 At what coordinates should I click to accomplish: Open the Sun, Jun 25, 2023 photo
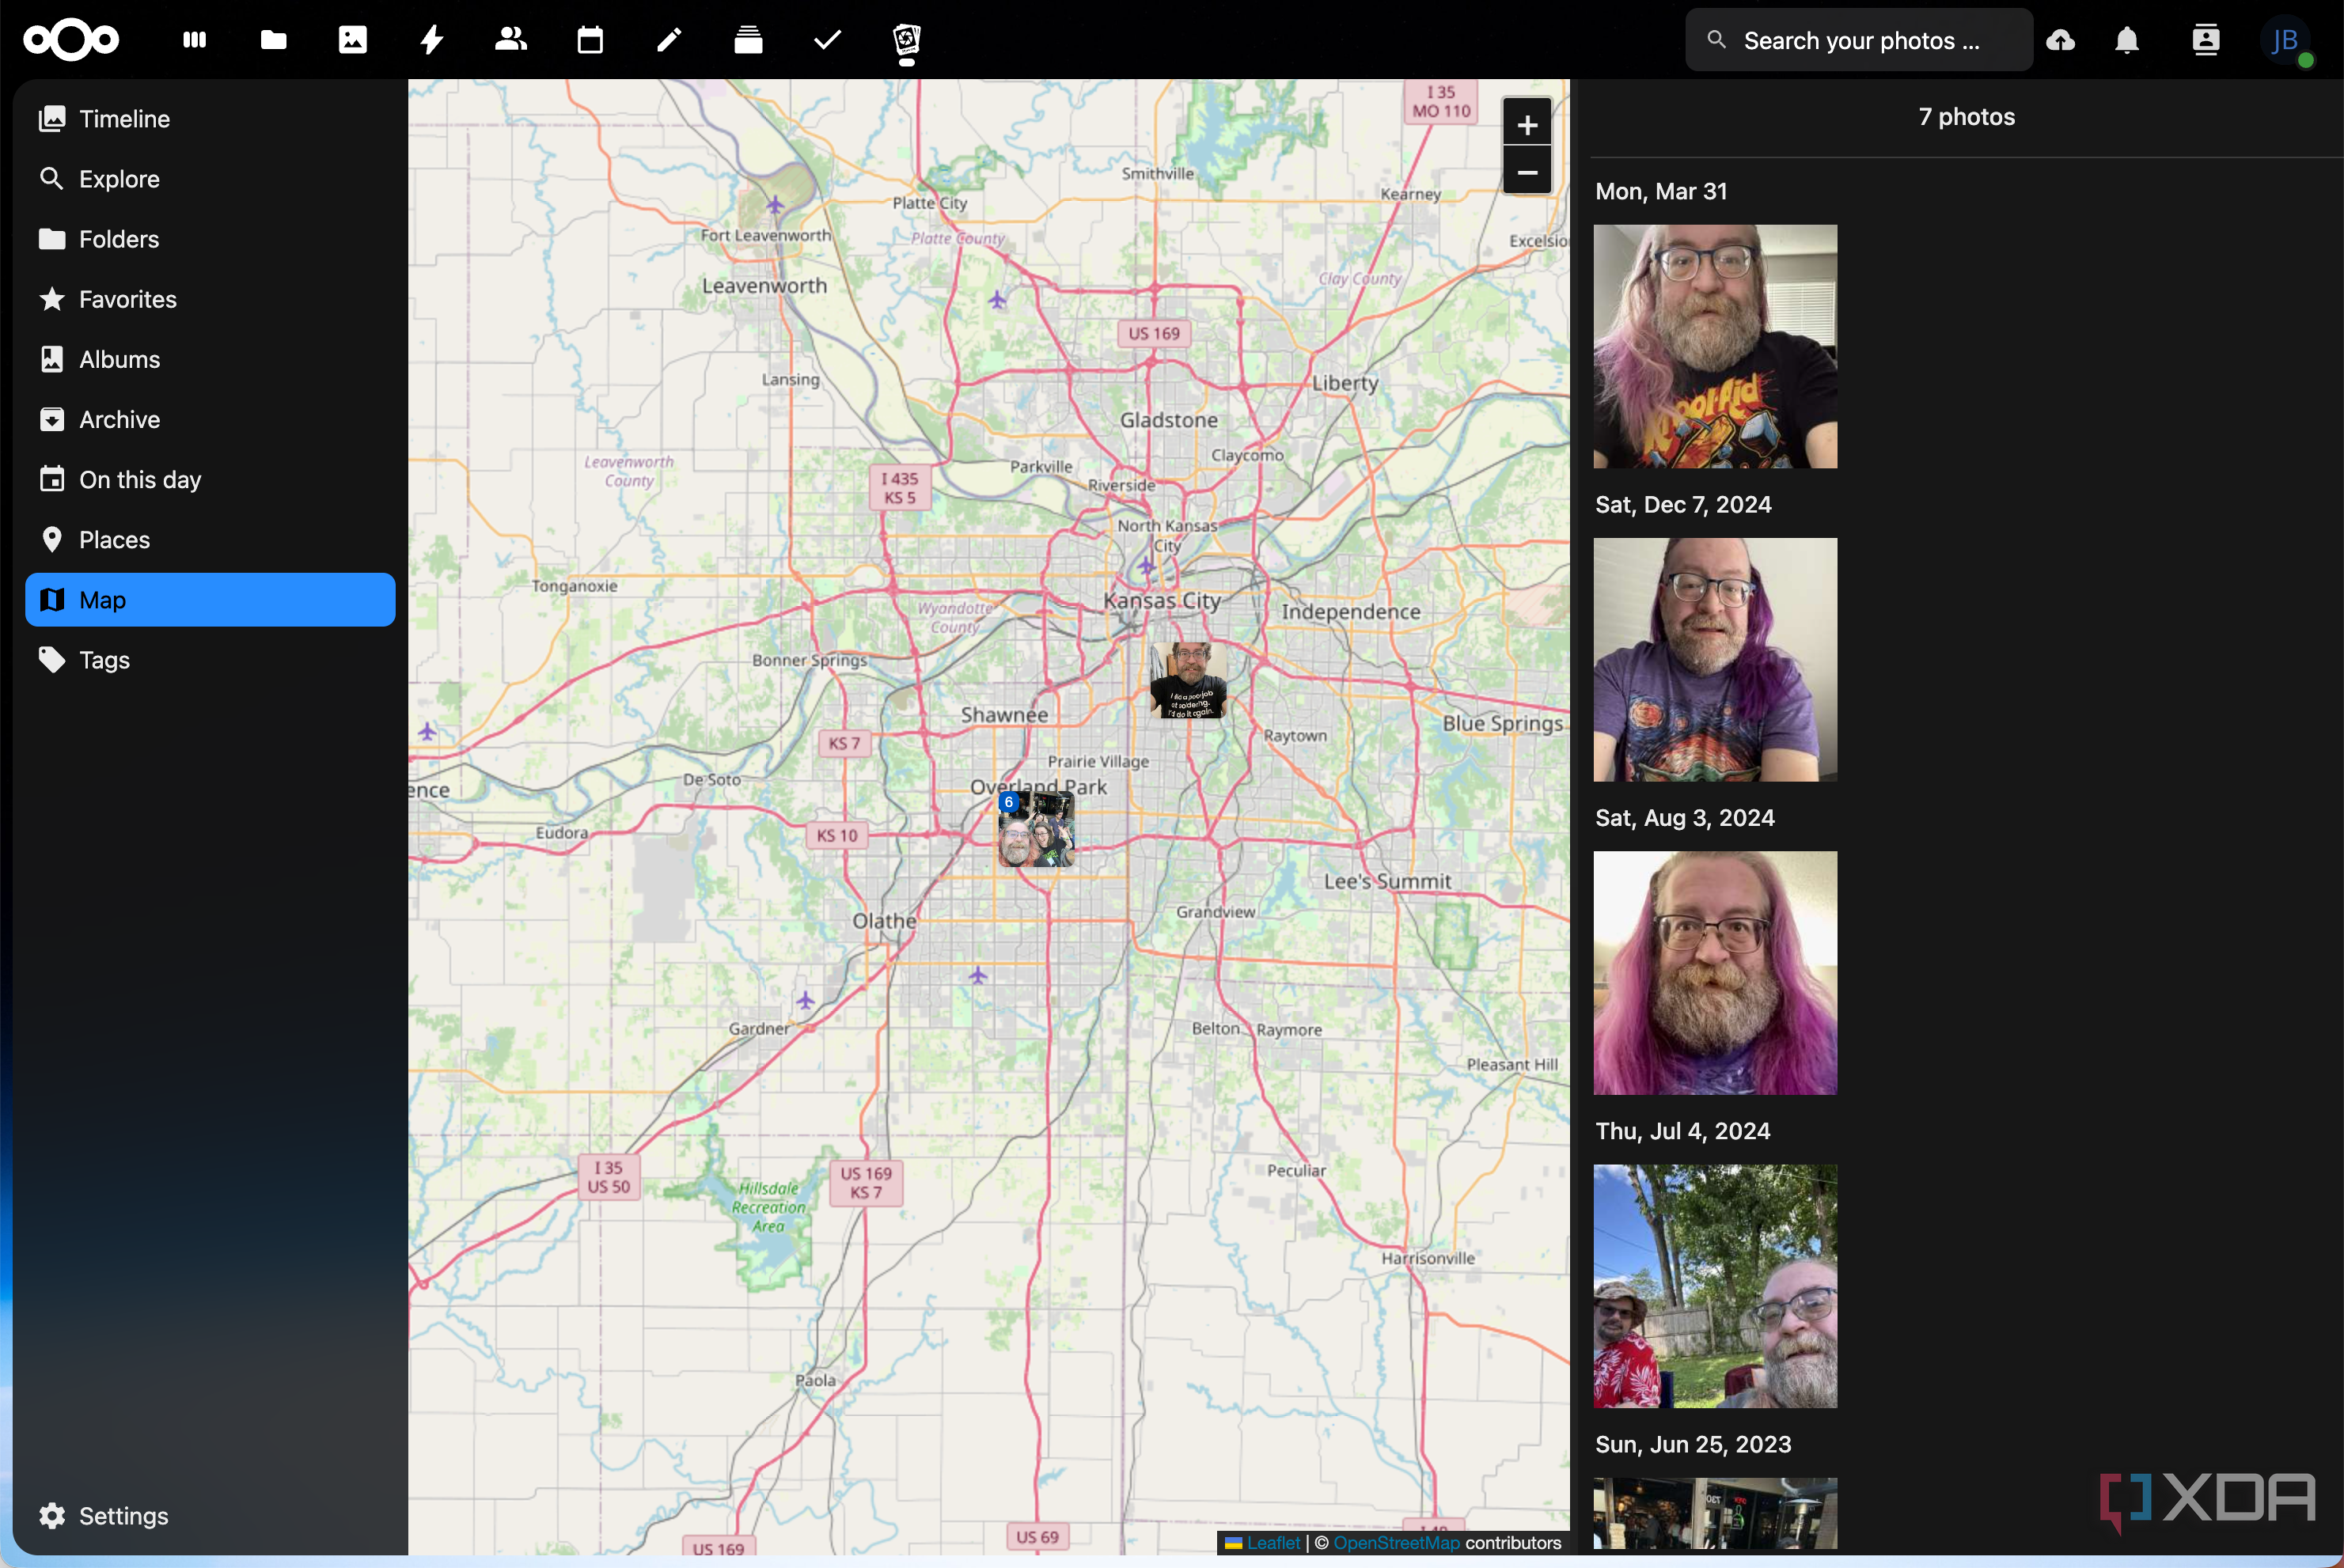[1715, 1513]
